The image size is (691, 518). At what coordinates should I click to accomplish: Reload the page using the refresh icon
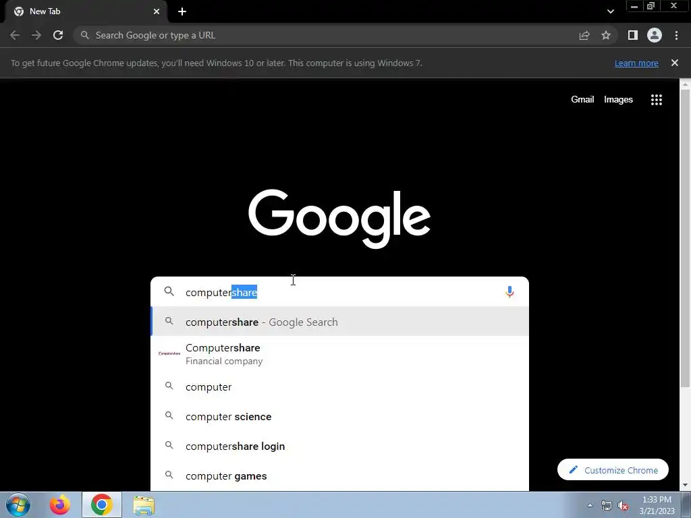coord(58,35)
